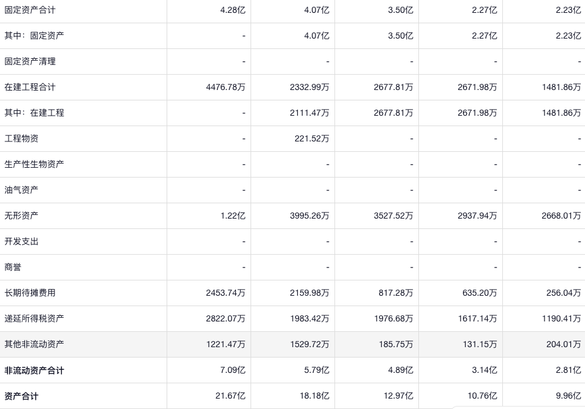The height and width of the screenshot is (409, 585).
Task: Click the bold 非流动资产合计 row label
Action: tap(34, 370)
